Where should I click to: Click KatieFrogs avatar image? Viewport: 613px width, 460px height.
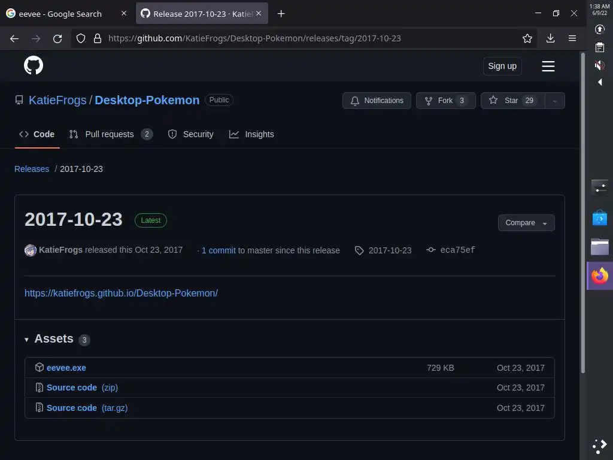pyautogui.click(x=31, y=250)
